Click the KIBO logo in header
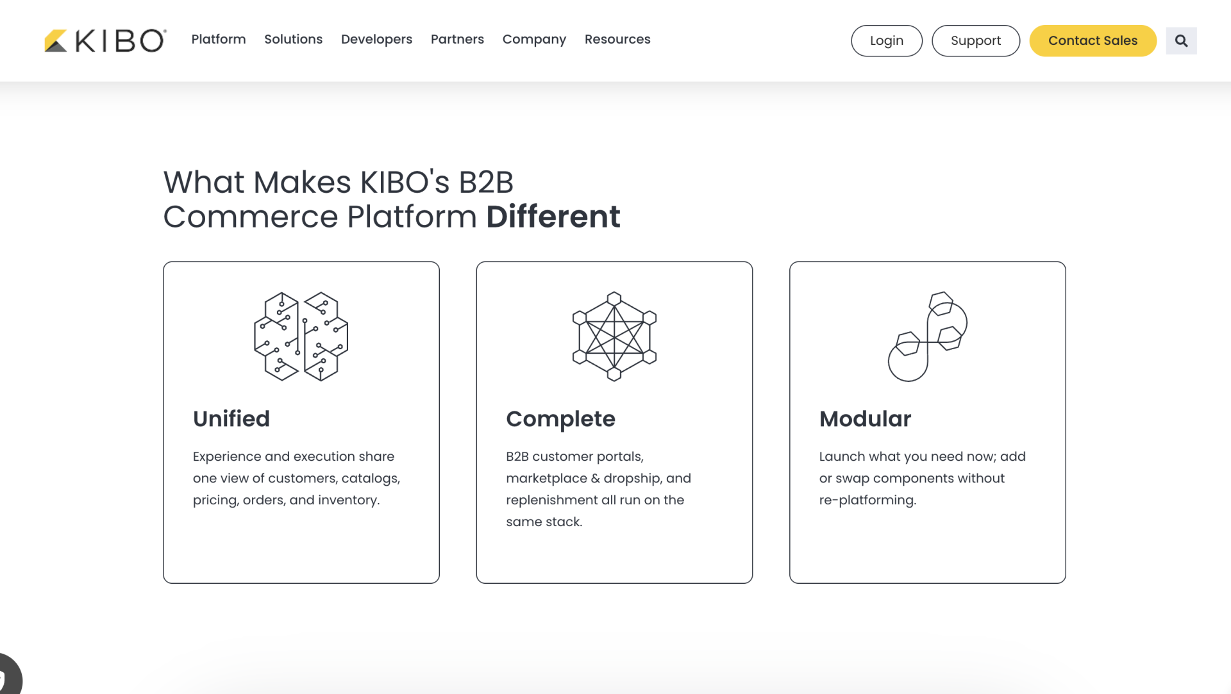 pyautogui.click(x=105, y=40)
